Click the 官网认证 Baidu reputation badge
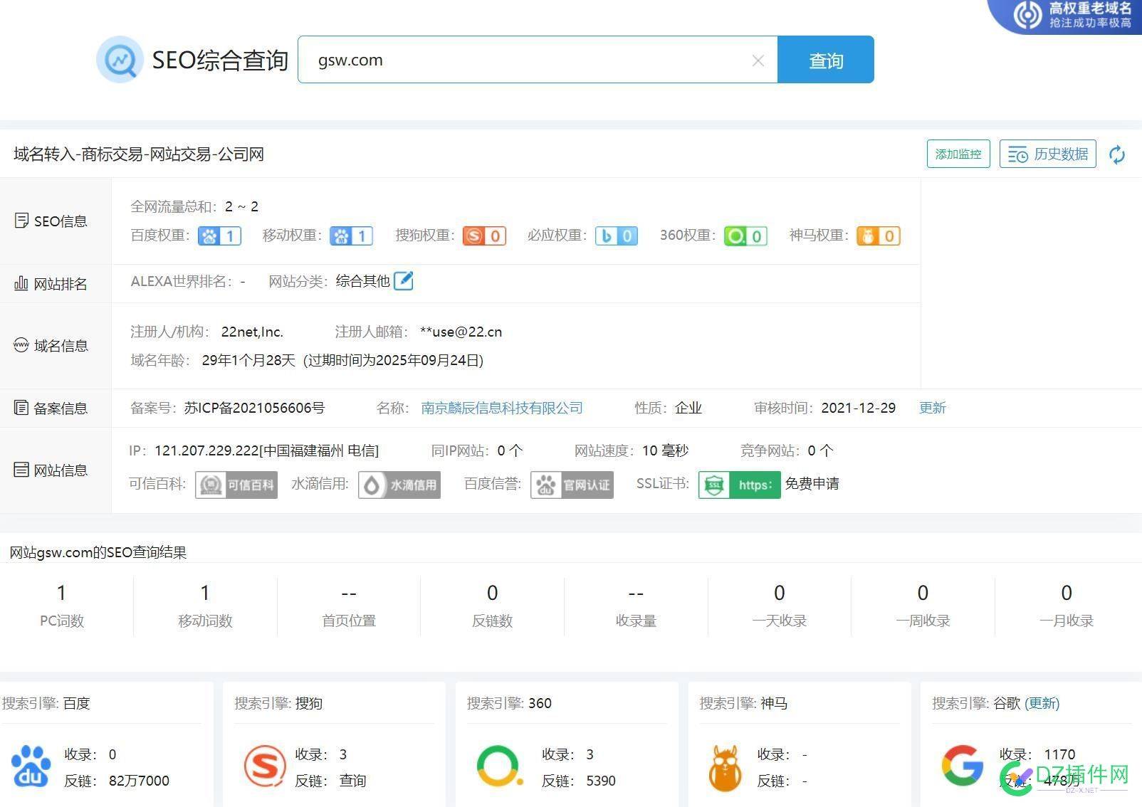Viewport: 1142px width, 807px height. 572,485
